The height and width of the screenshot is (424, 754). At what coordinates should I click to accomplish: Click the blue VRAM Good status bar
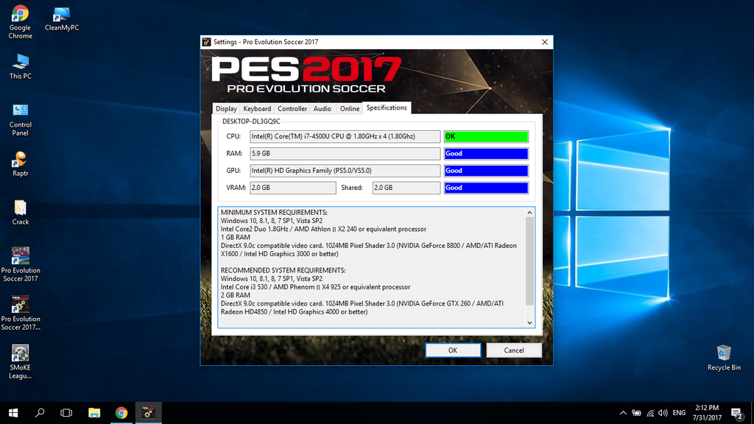point(486,188)
